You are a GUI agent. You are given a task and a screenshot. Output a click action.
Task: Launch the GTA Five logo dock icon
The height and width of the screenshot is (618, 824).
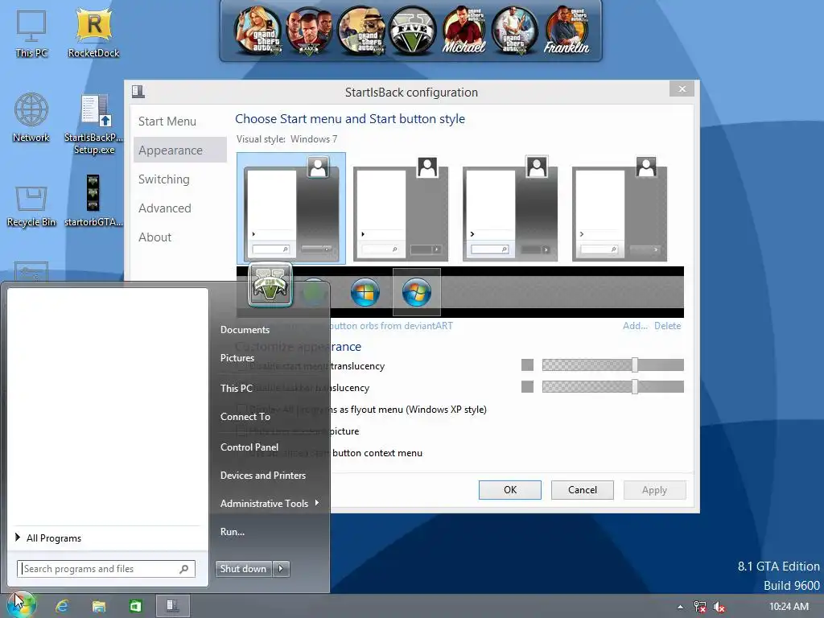click(x=412, y=31)
